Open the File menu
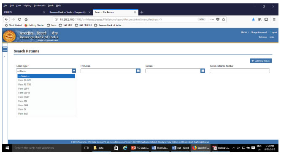The width and height of the screenshot is (281, 155). coord(5,5)
